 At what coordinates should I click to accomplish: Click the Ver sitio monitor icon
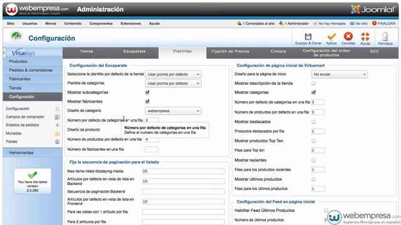(352, 24)
